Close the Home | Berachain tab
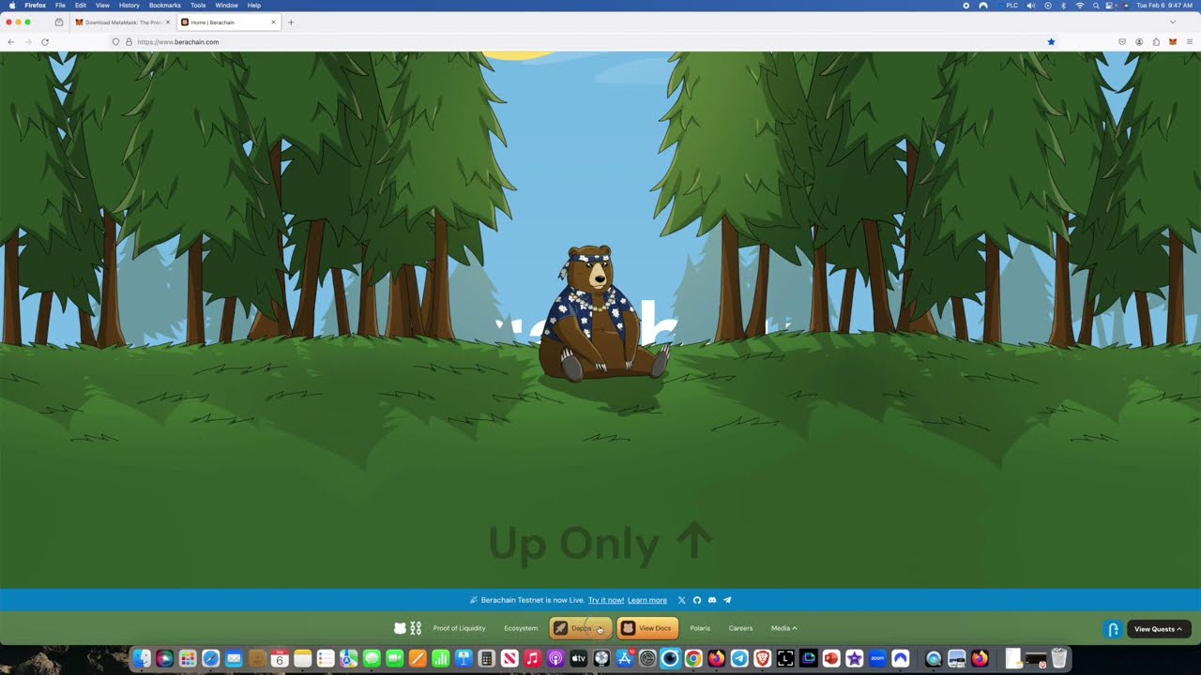This screenshot has width=1201, height=675. pos(273,22)
